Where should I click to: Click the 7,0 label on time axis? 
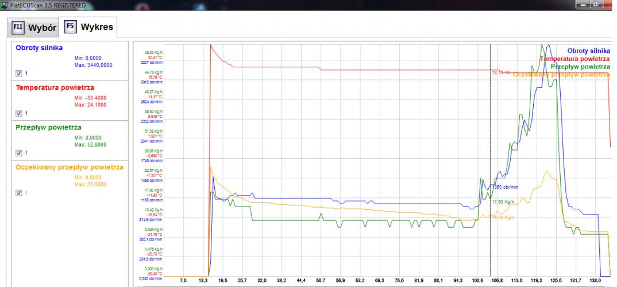[183, 281]
